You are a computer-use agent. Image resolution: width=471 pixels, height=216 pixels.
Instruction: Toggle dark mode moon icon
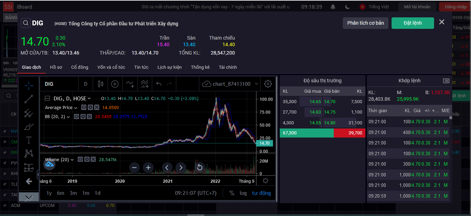348,7
